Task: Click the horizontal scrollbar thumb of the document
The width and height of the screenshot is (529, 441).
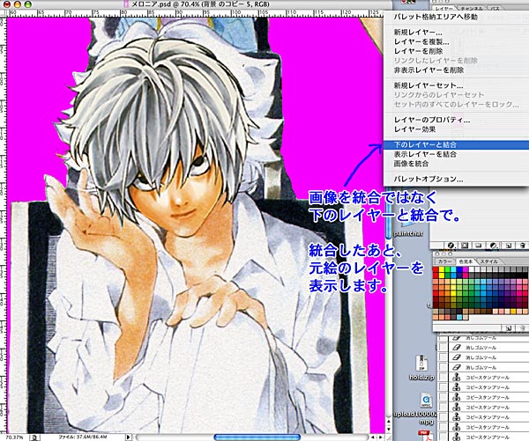Action: click(x=257, y=437)
